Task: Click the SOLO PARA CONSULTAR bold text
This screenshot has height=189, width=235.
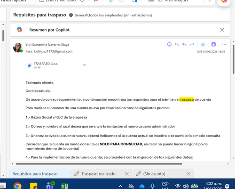Action: [121, 144]
